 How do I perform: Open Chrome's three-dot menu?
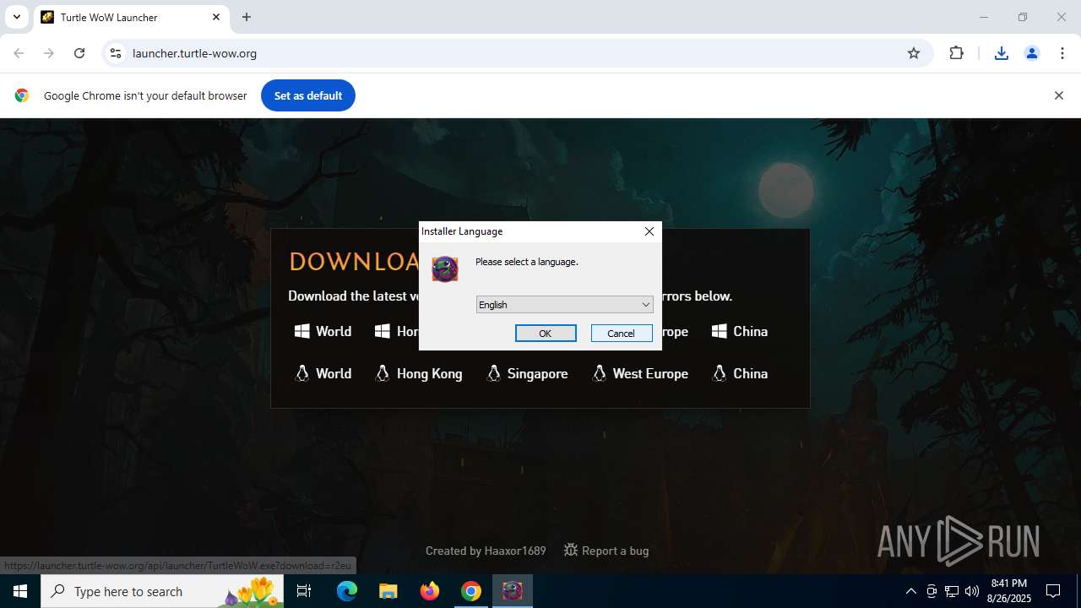1062,53
